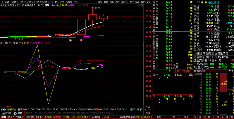Apply the VOL-TDX indicator
The width and height of the screenshot is (234, 119).
coord(89,109)
